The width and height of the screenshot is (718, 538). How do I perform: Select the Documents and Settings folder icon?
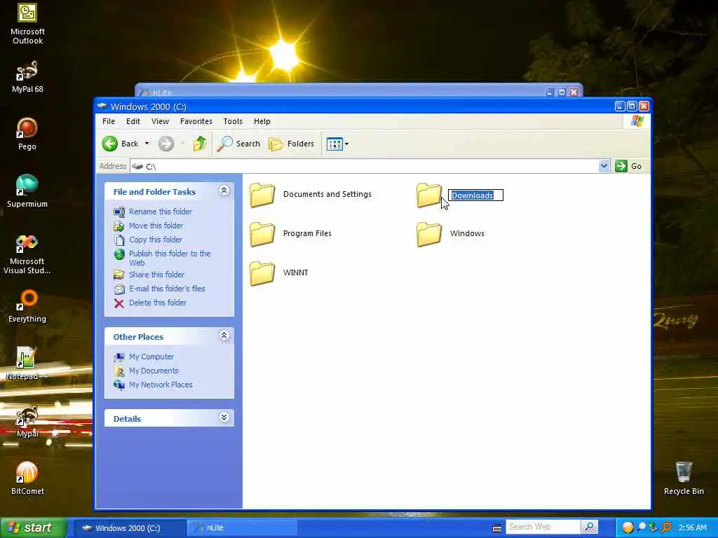[x=262, y=195]
